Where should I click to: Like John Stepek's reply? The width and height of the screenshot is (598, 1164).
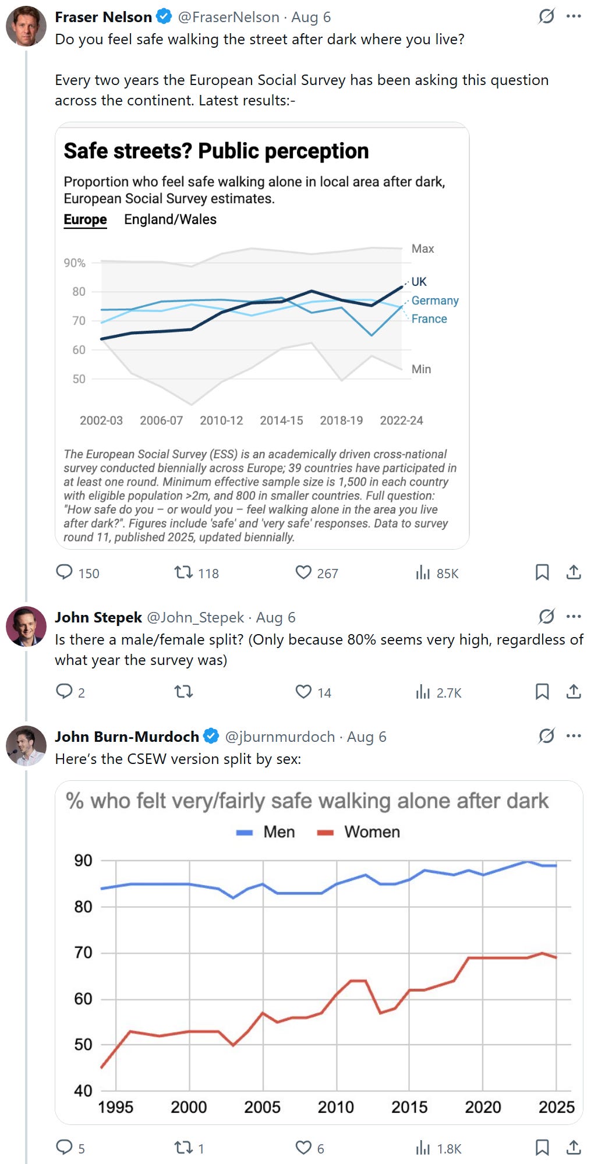coord(303,692)
